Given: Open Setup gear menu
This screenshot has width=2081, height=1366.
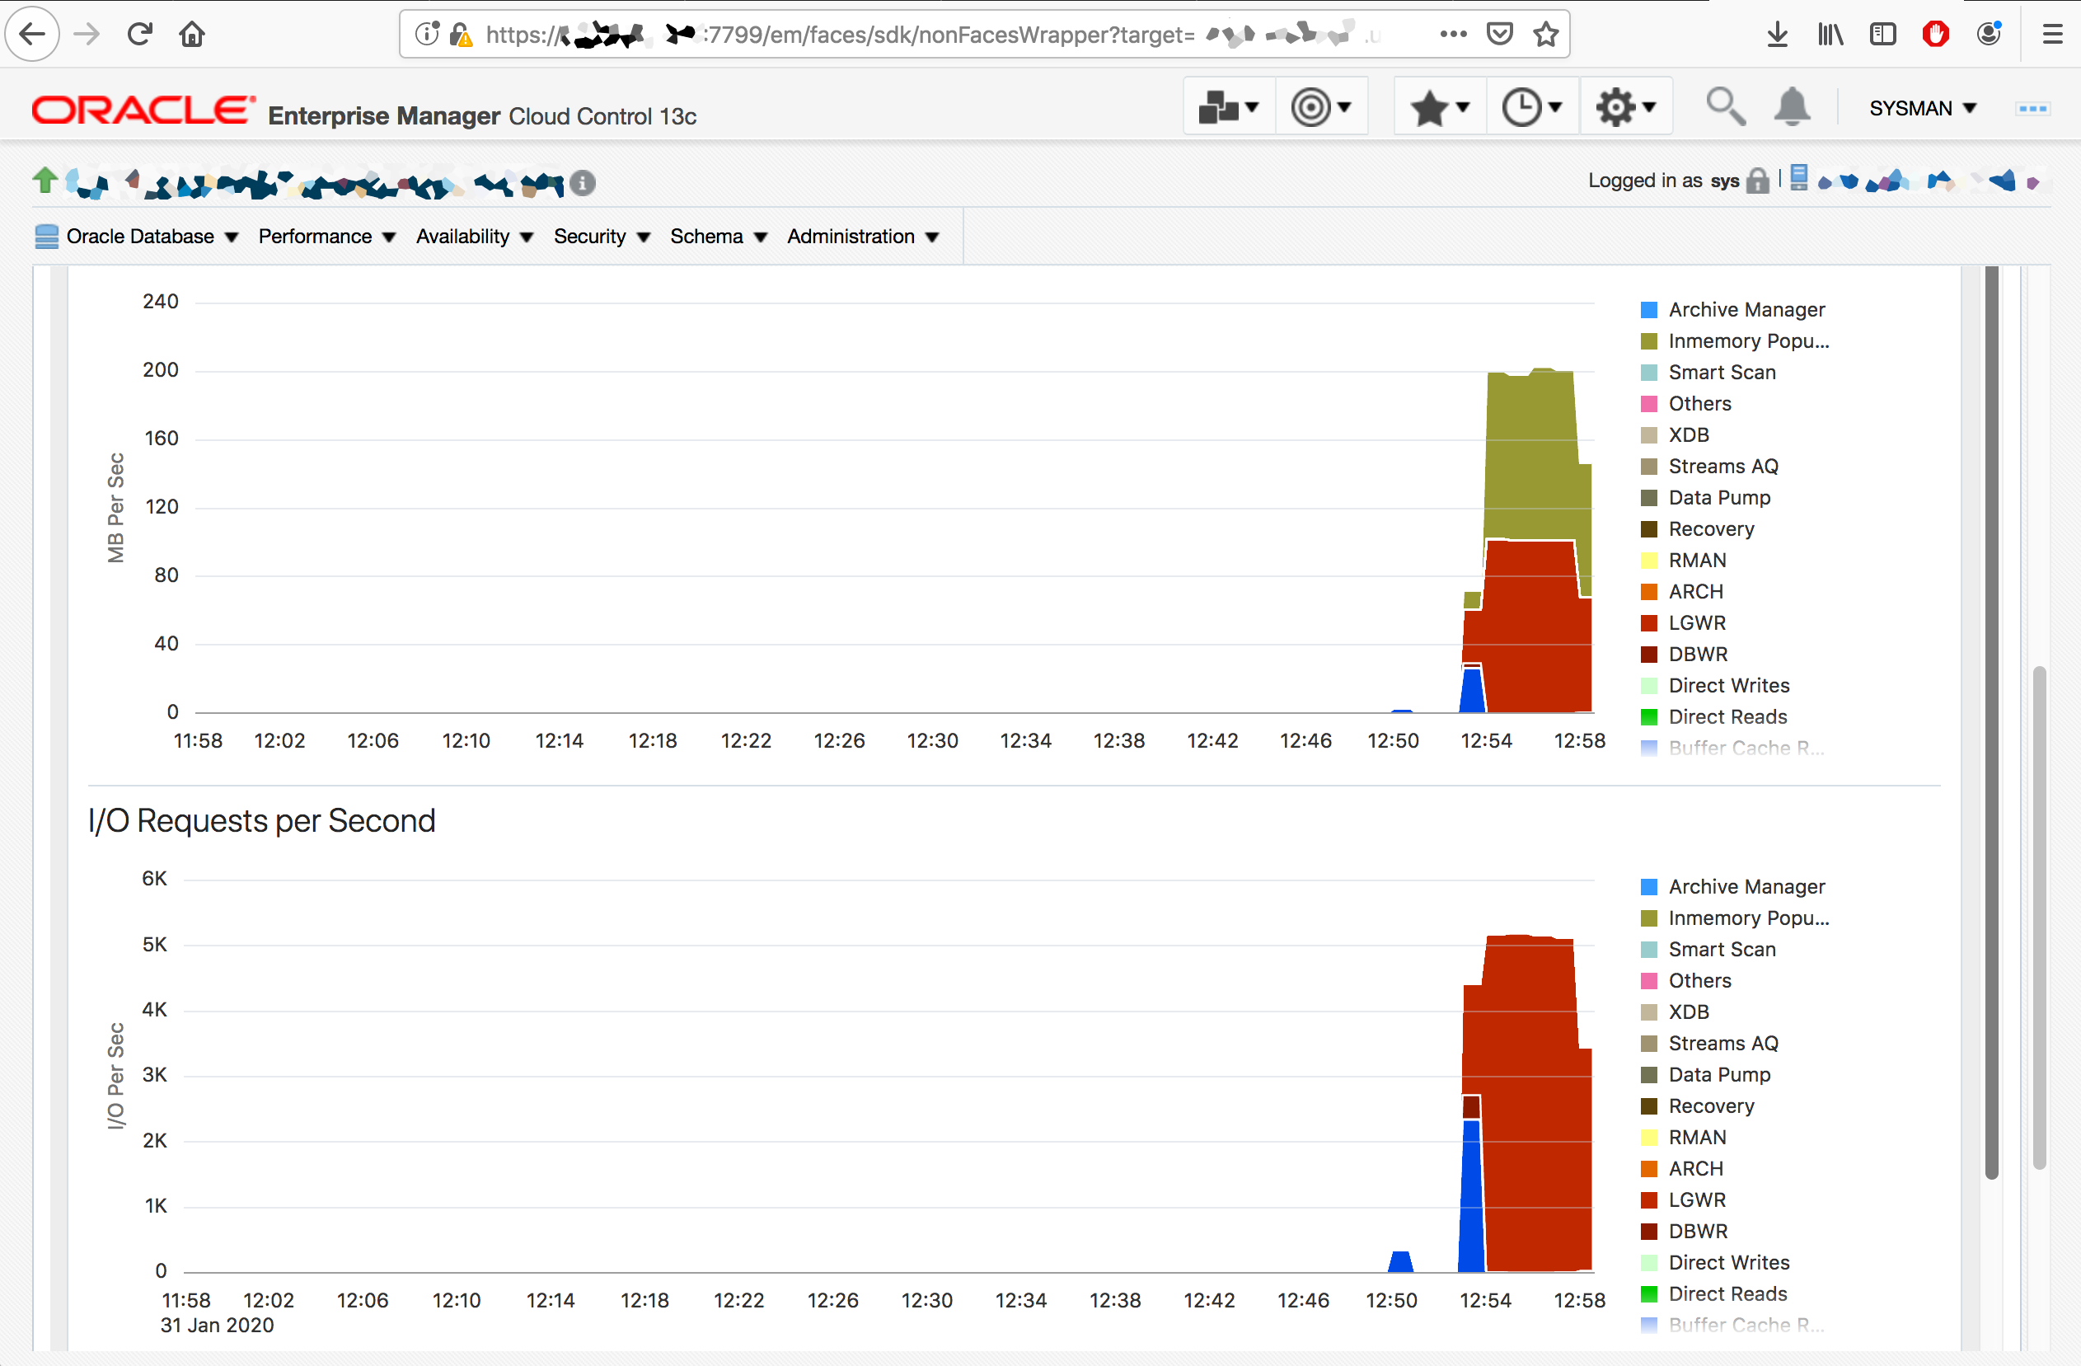Looking at the screenshot, I should [x=1625, y=106].
